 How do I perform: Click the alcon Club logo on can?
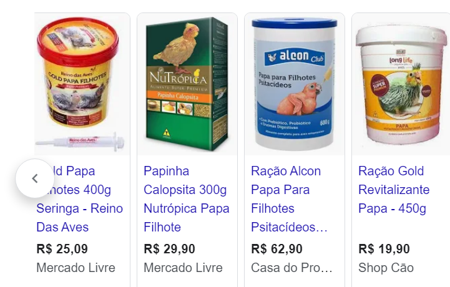[295, 56]
